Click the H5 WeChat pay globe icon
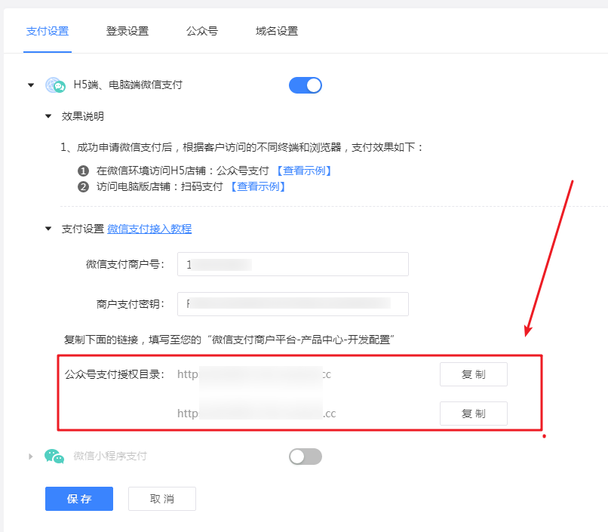The width and height of the screenshot is (608, 532). (54, 85)
